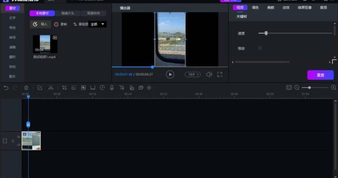Open the clock duration tool

tap(102, 88)
